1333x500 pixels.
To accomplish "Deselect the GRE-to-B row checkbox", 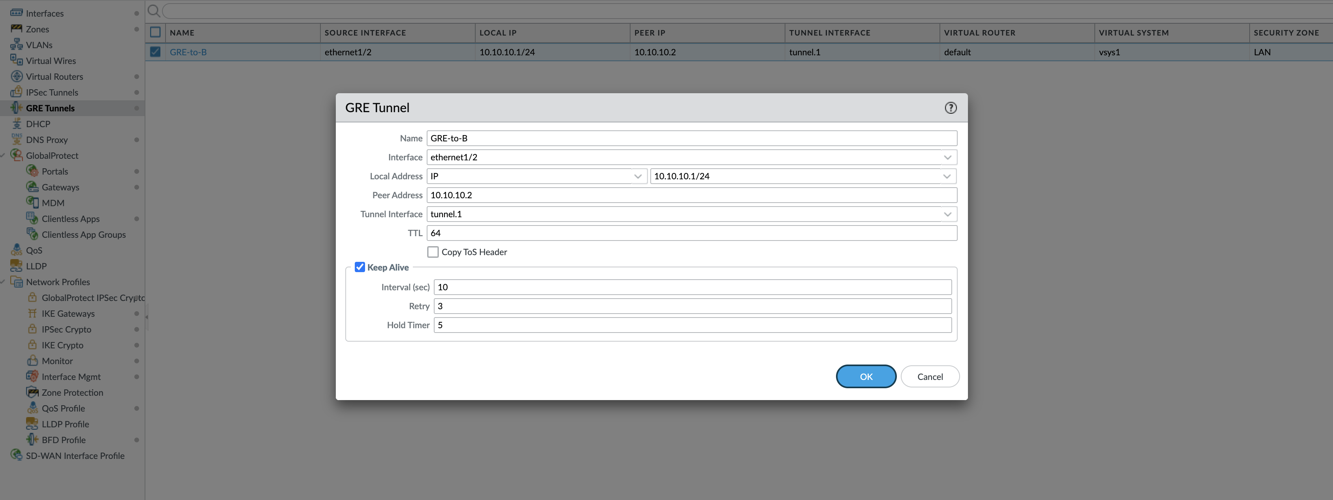I will pos(155,52).
